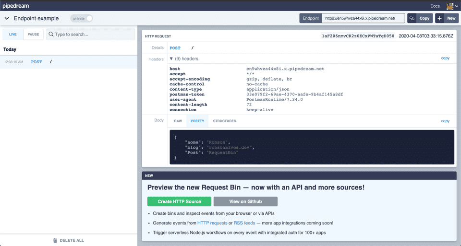This screenshot has height=246, width=461.
Task: Select the RAW body tab
Action: [x=178, y=121]
